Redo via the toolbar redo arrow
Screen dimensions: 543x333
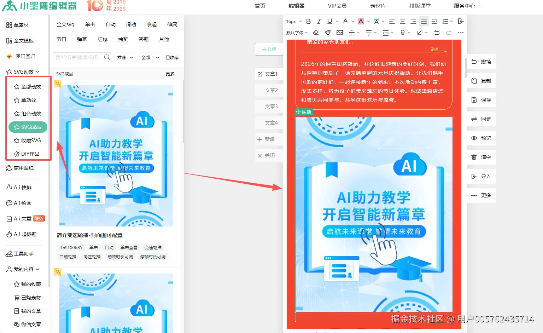click(449, 33)
